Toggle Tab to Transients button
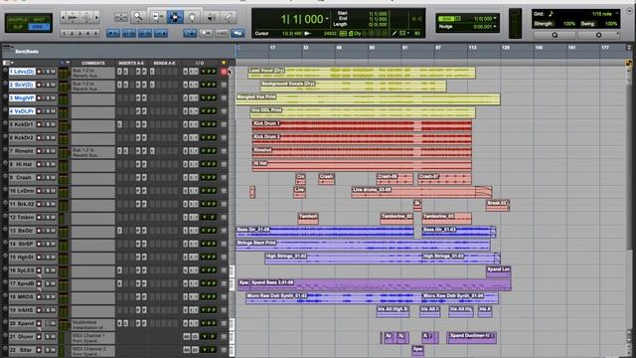 pyautogui.click(x=113, y=33)
